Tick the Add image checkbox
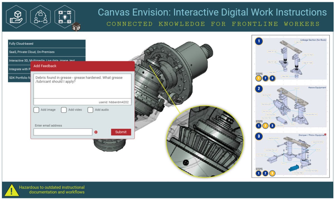This screenshot has width=335, height=199. (36, 110)
